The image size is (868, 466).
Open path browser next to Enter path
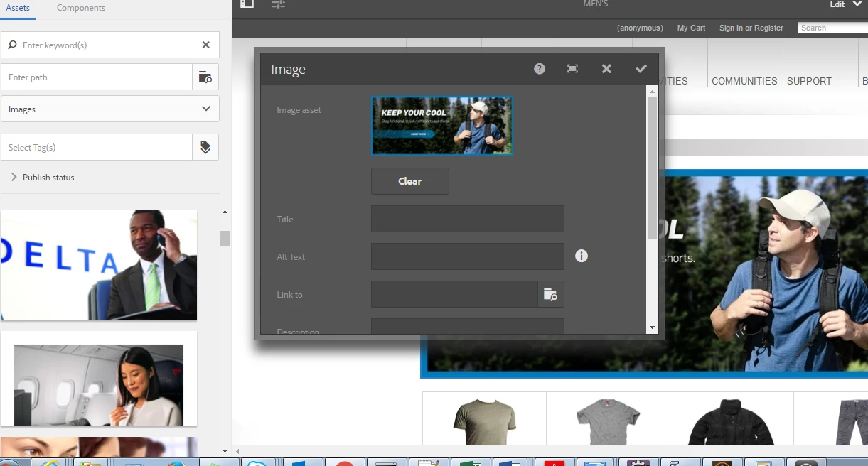click(x=205, y=77)
